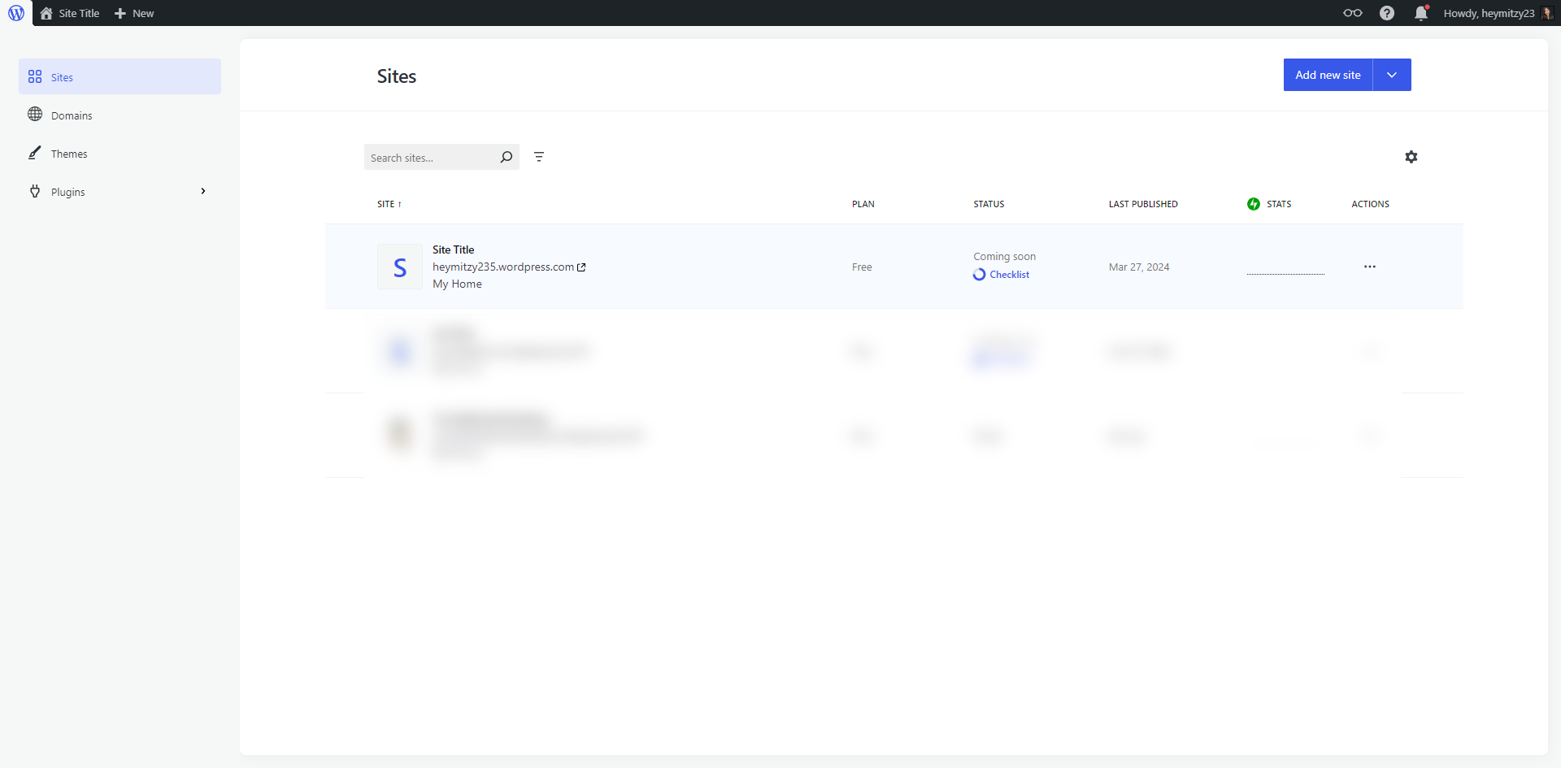The height and width of the screenshot is (768, 1561).
Task: Open Domains in the sidebar
Action: click(x=120, y=115)
